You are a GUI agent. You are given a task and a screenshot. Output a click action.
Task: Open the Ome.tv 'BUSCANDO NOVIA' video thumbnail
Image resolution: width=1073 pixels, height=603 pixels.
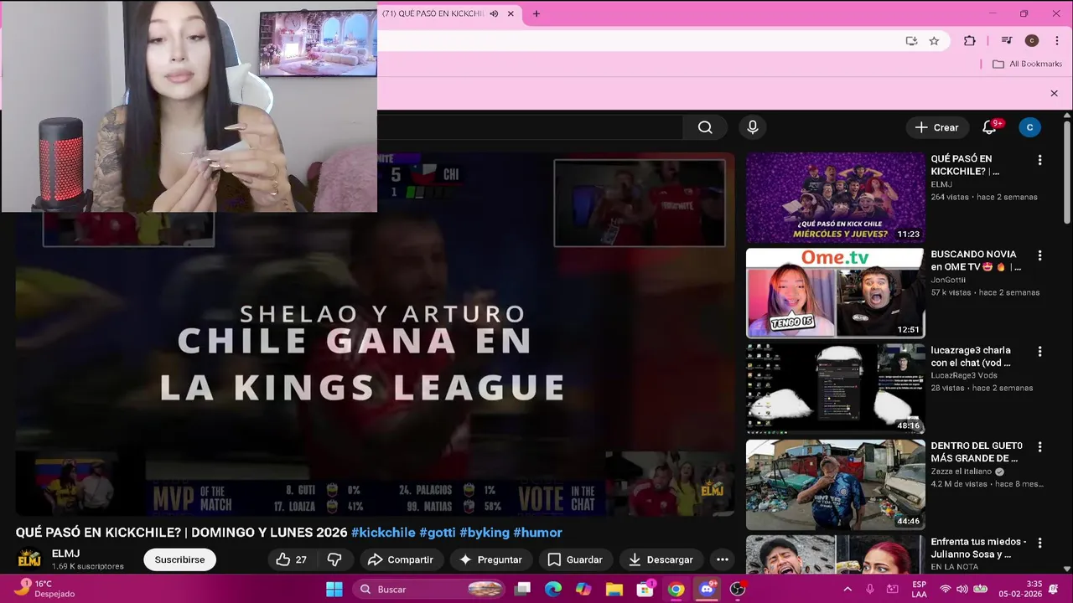tap(835, 293)
